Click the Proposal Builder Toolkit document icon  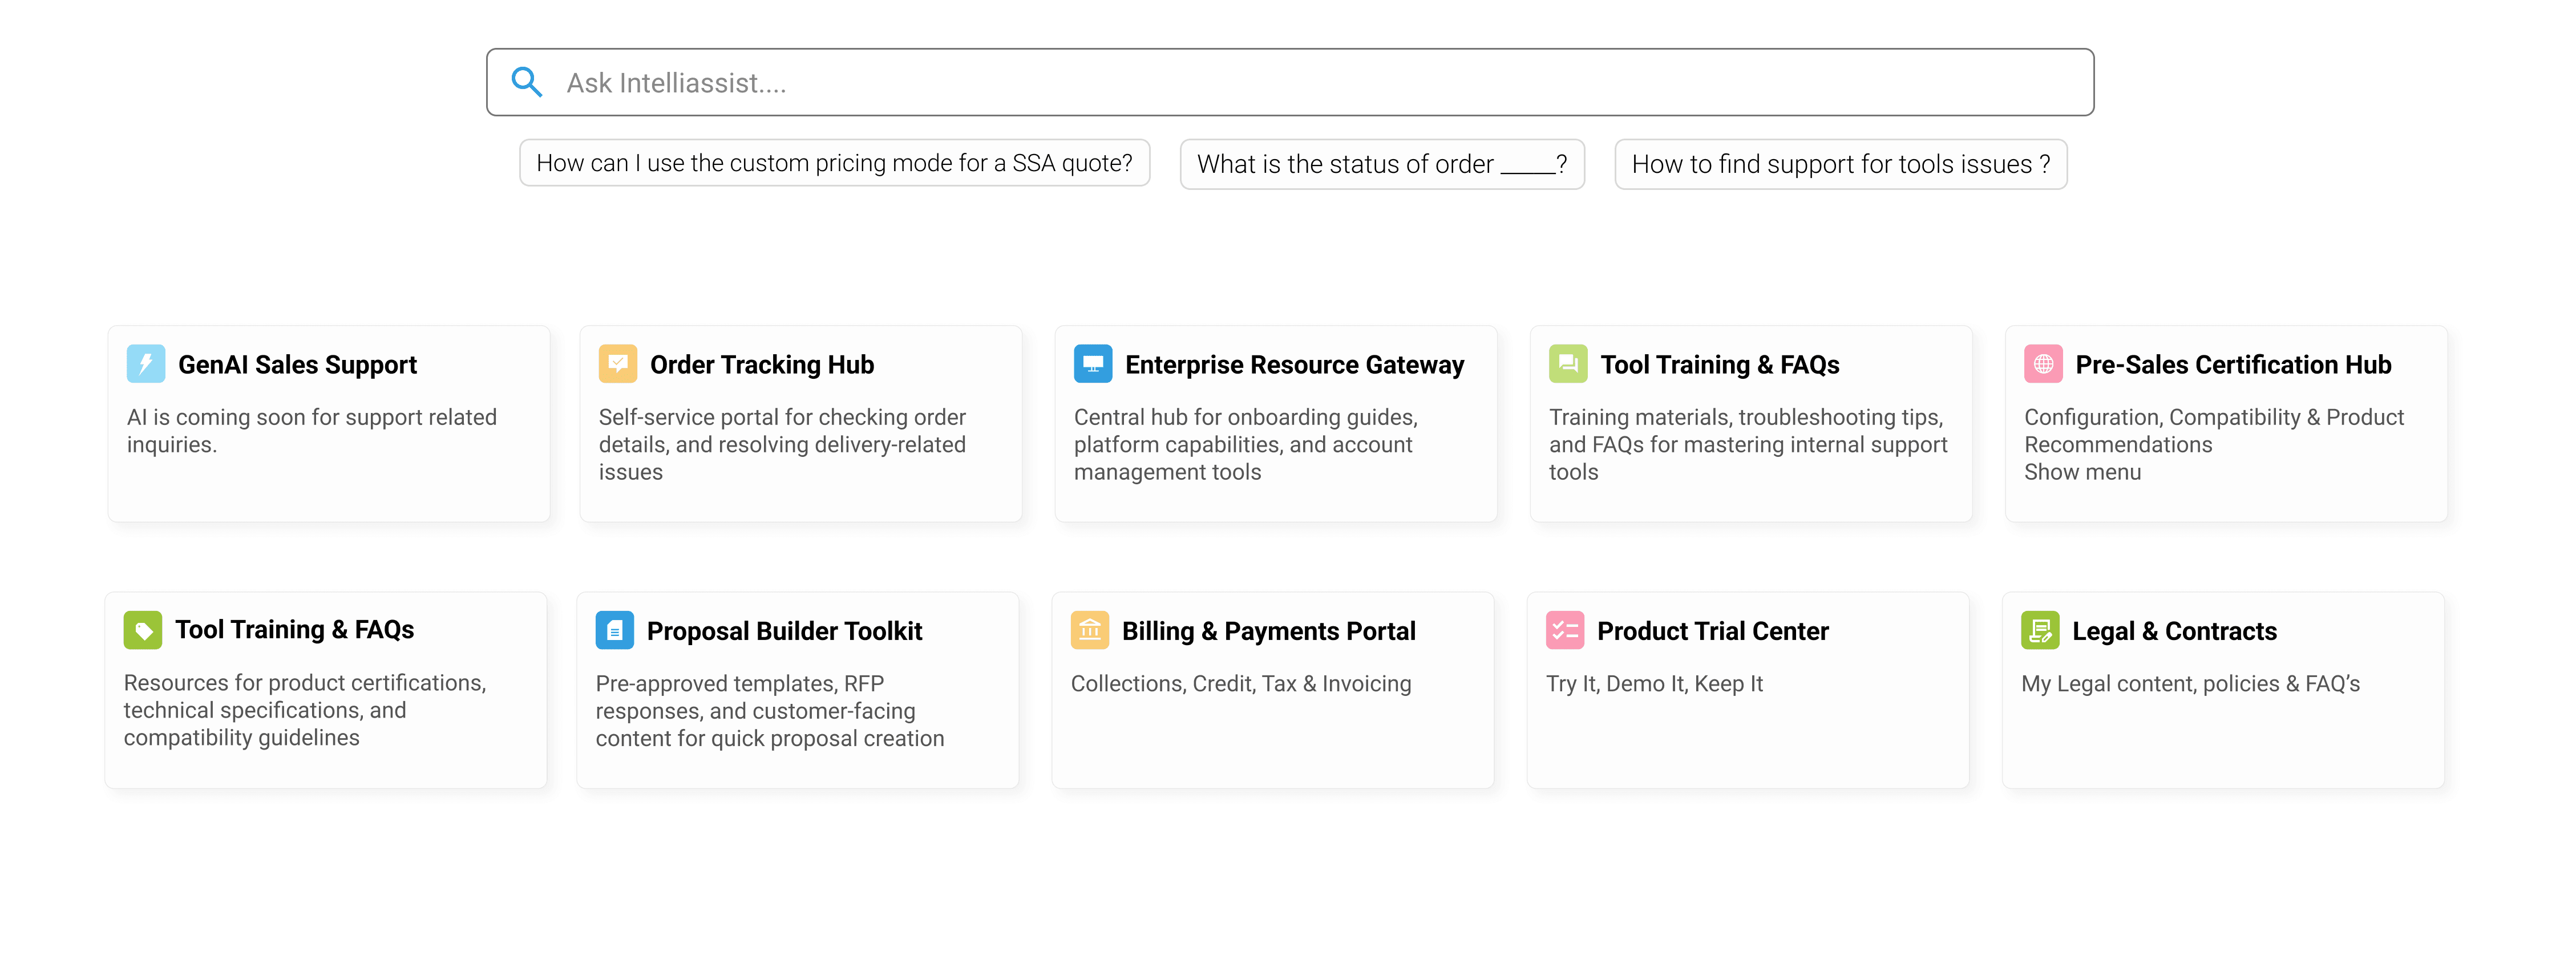pyautogui.click(x=615, y=630)
